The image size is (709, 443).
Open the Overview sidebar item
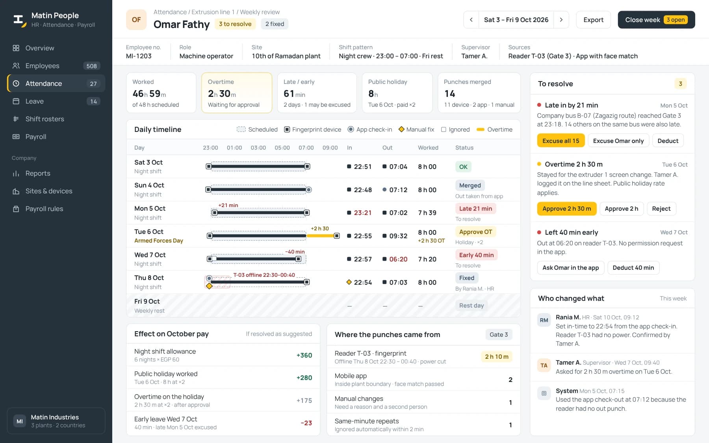pos(56,48)
